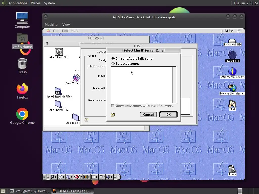Image resolution: width=259 pixels, height=194 pixels.
Task: Open the CD player control strip module
Action: tap(61, 177)
